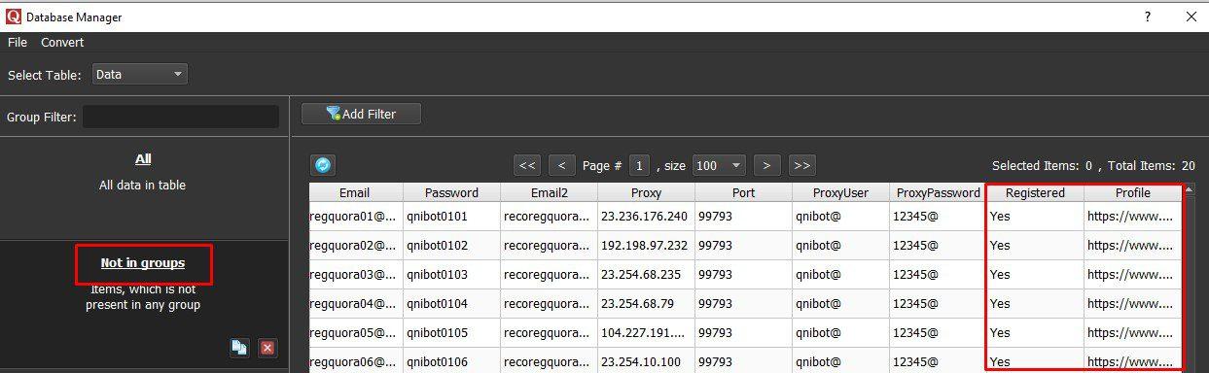Click proxy cell 104.227.191....
Screen dimensions: 1209x373
[x=646, y=333]
